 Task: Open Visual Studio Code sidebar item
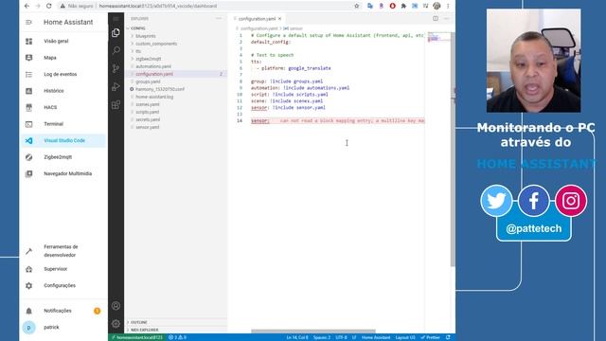(62, 141)
